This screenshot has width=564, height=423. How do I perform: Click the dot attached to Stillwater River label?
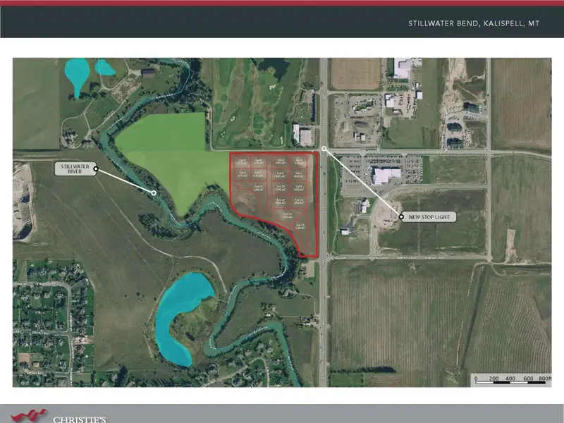[96, 169]
